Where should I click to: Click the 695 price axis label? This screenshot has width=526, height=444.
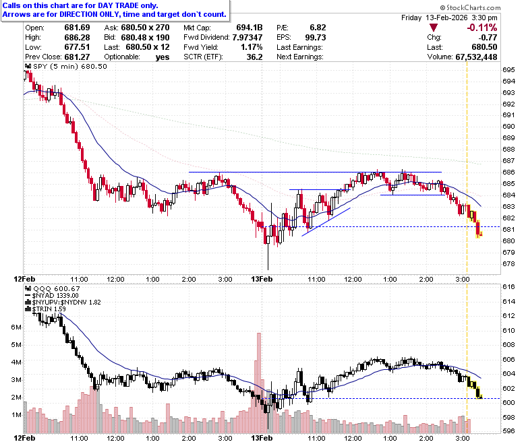pos(508,69)
